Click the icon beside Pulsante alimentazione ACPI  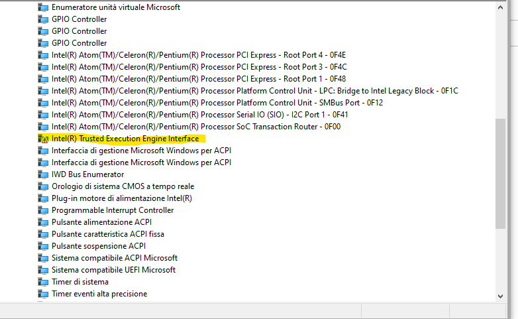tap(44, 222)
